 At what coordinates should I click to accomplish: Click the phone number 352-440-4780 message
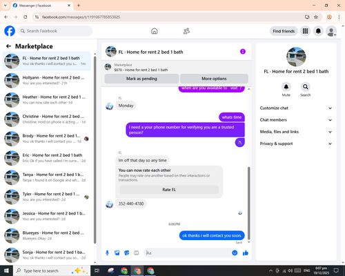click(x=131, y=204)
